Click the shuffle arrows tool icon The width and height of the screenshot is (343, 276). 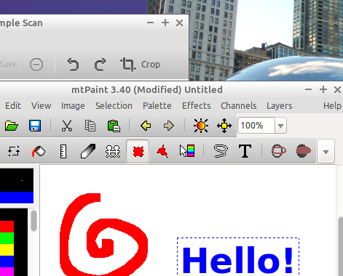[x=14, y=151]
